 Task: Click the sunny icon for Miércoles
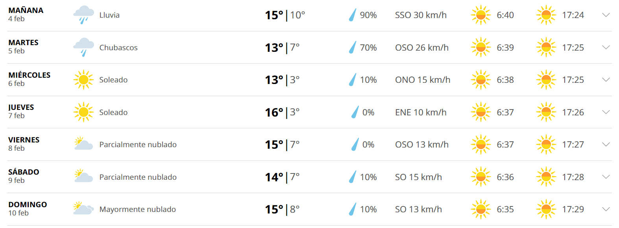tap(83, 80)
